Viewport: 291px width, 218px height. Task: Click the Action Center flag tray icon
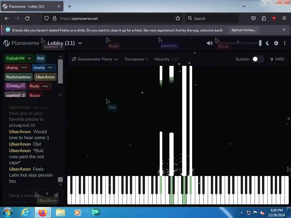(255, 213)
